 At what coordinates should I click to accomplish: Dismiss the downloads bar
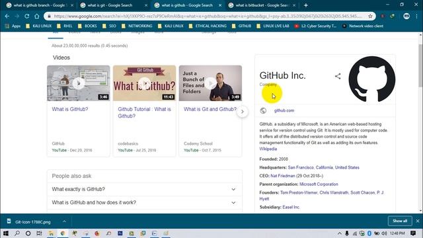(417, 221)
